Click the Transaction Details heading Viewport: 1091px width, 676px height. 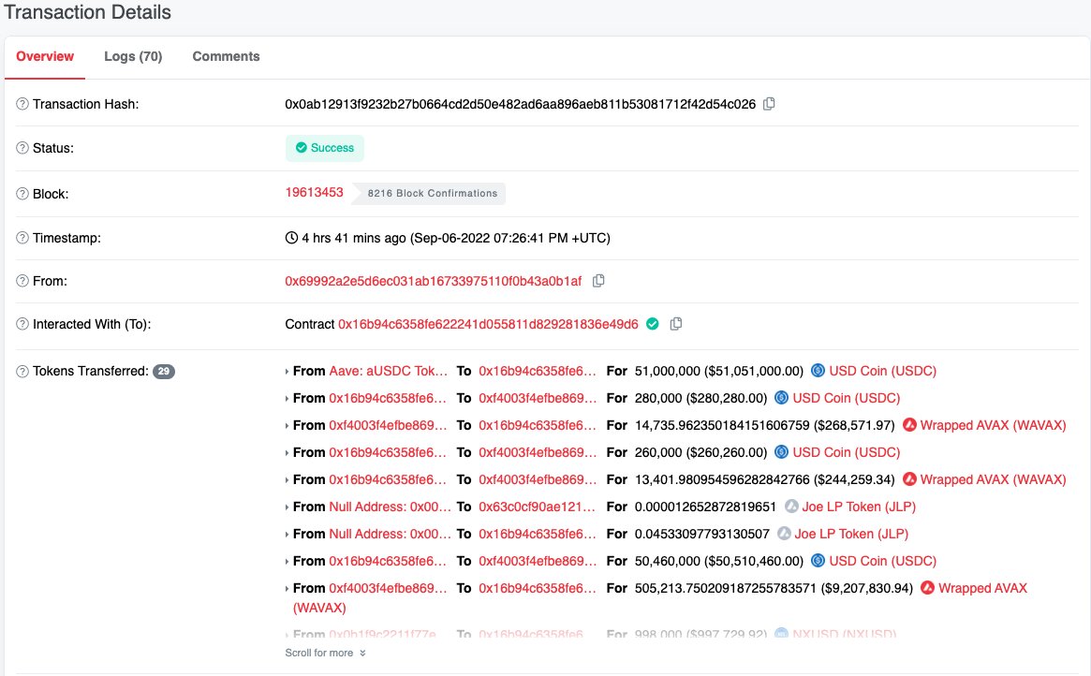(x=88, y=12)
